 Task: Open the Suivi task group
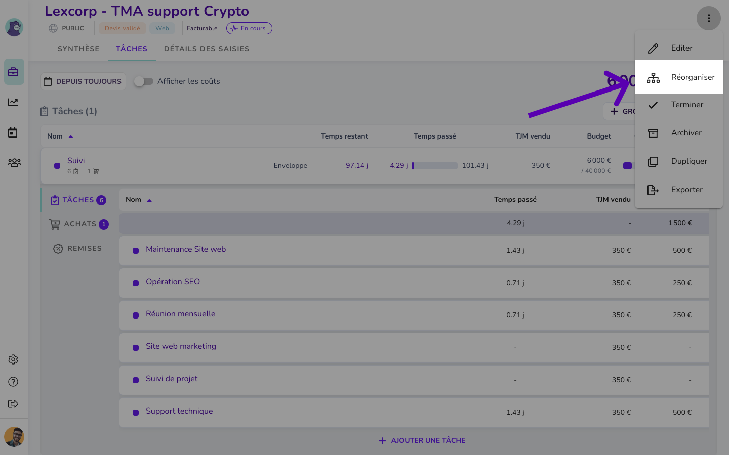[x=76, y=161]
